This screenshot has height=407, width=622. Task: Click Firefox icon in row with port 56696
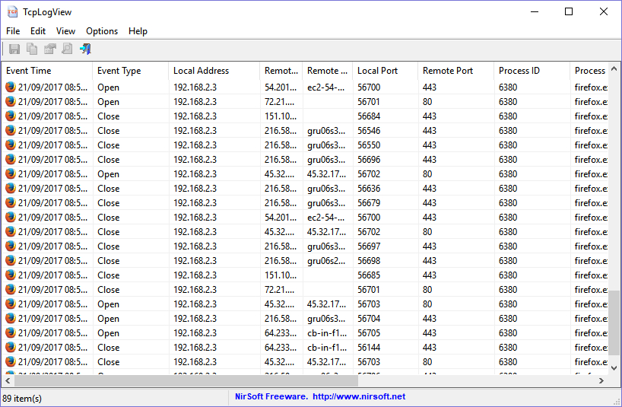click(11, 159)
